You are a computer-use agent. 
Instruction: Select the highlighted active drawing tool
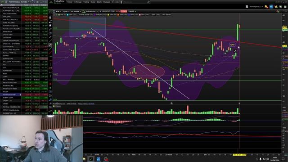click(x=50, y=45)
